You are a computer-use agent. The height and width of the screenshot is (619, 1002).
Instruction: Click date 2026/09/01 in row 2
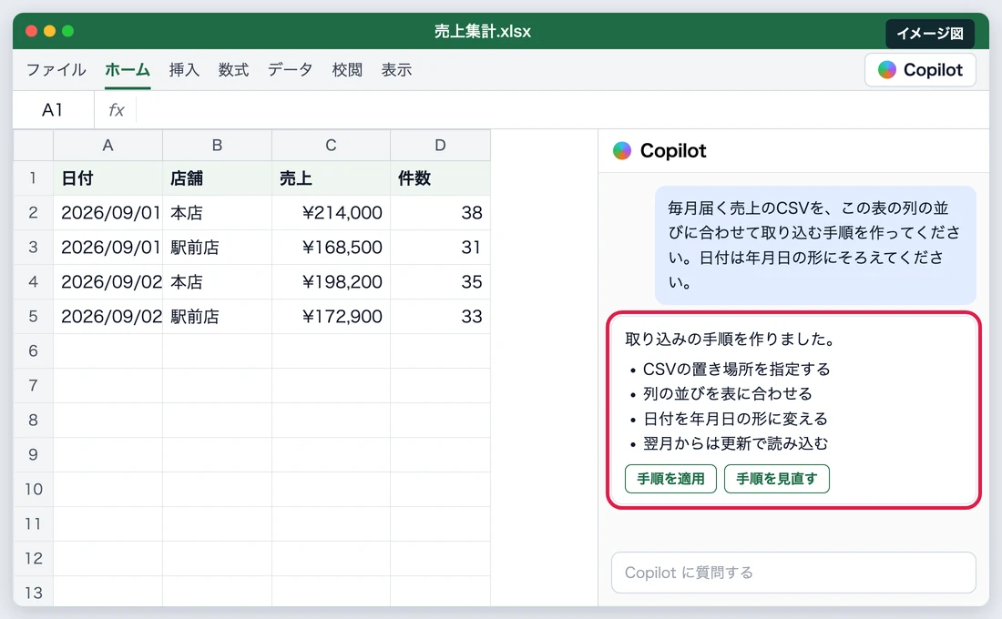tap(108, 213)
